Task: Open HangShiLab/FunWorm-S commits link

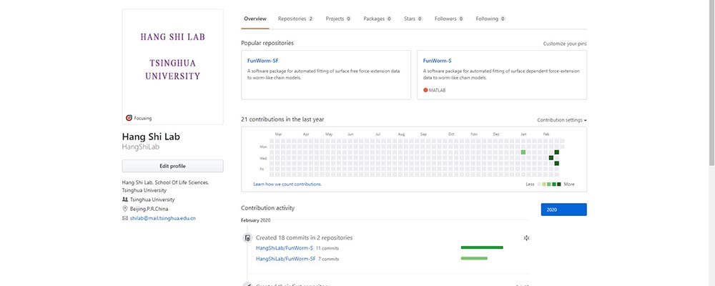Action: tap(285, 247)
